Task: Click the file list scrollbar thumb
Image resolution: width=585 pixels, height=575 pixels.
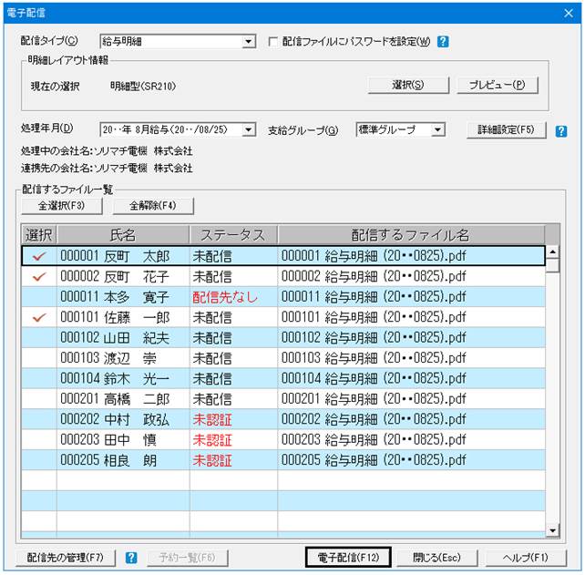Action: point(552,266)
